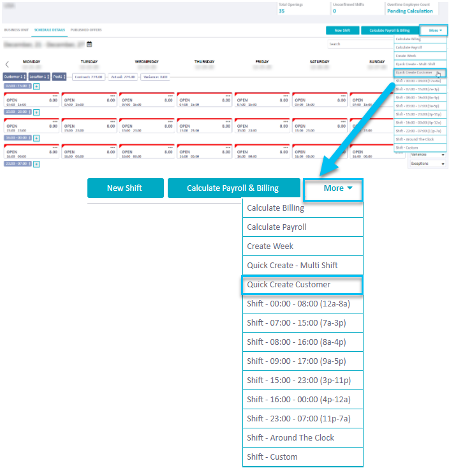Viewport: 449px width, 468px height.
Task: Expand the Variances dropdown
Action: tap(427, 155)
